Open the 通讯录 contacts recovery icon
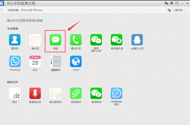Viewport: 190px width, 125px height. click(15, 40)
